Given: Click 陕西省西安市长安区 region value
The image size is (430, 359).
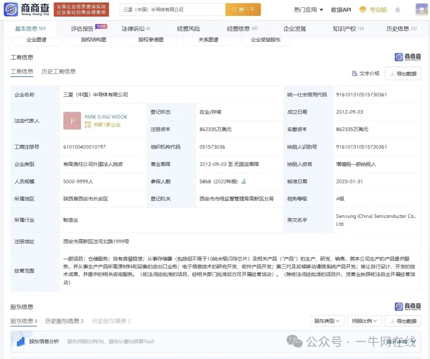Looking at the screenshot, I should click(86, 199).
